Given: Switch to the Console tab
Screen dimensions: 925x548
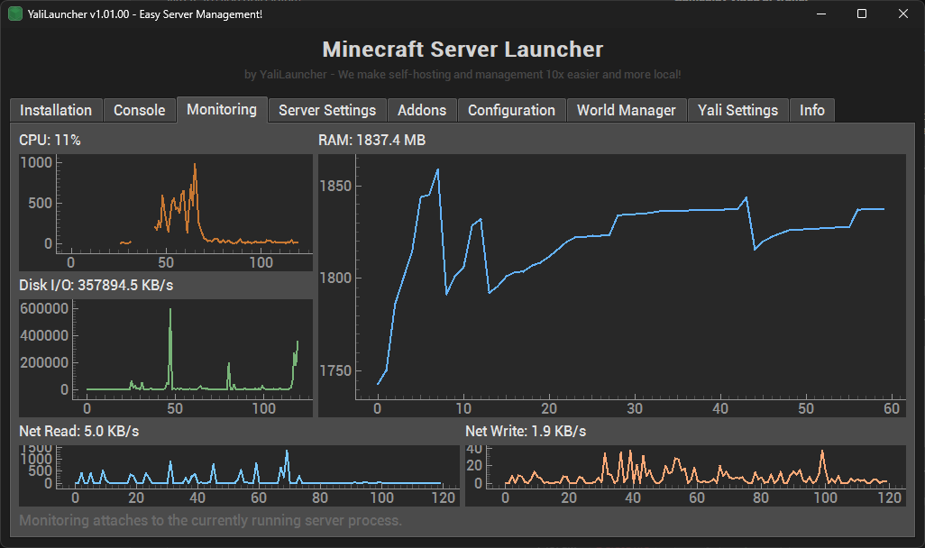Looking at the screenshot, I should 139,110.
